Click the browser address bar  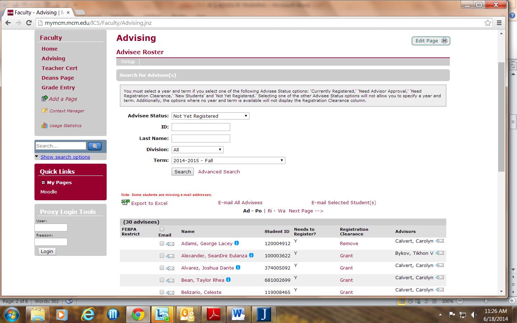tap(264, 23)
